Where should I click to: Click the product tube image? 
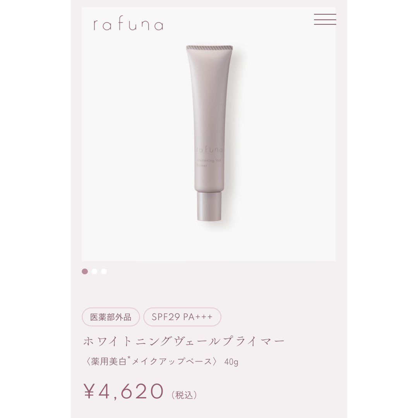(x=209, y=133)
